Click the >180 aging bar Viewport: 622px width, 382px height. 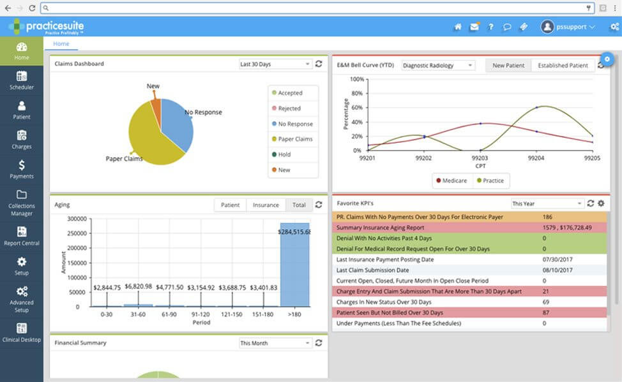point(294,265)
